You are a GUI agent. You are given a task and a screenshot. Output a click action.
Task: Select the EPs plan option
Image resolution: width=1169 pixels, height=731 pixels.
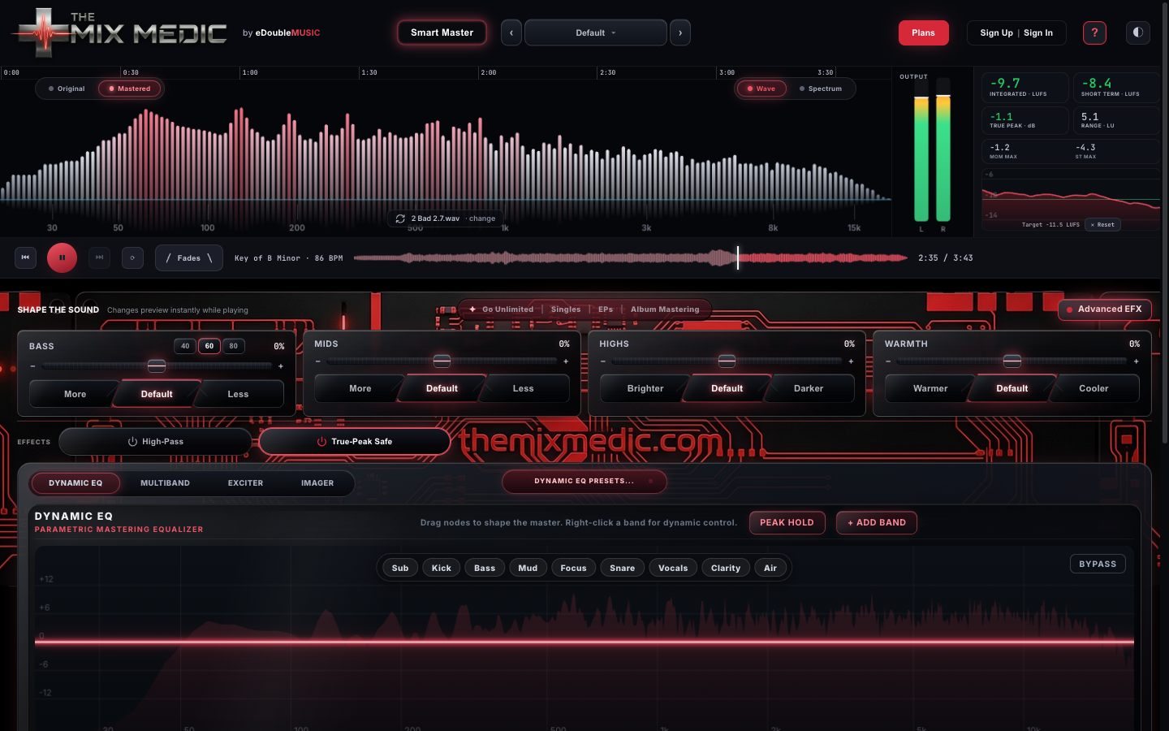click(x=606, y=309)
